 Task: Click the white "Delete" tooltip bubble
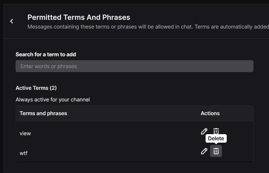click(216, 138)
